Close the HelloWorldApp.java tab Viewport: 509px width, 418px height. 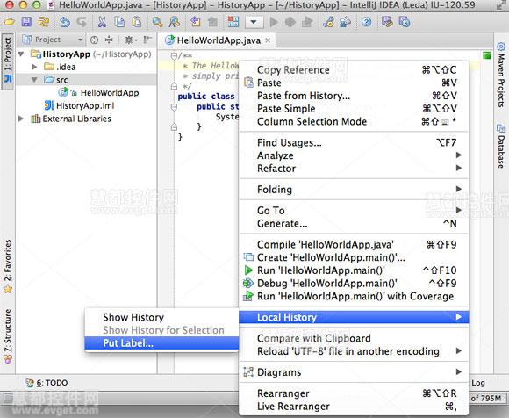click(x=268, y=40)
